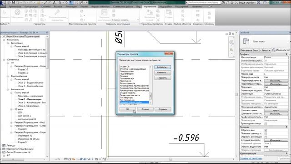
Task: Click the Text (A) icon in quick access toolbar
Action: 54,2
